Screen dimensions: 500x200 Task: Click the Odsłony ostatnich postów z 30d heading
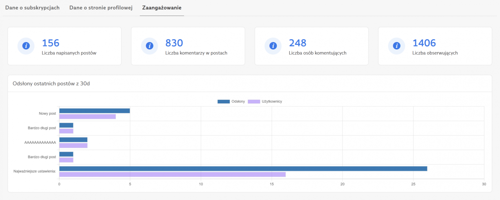click(x=51, y=83)
